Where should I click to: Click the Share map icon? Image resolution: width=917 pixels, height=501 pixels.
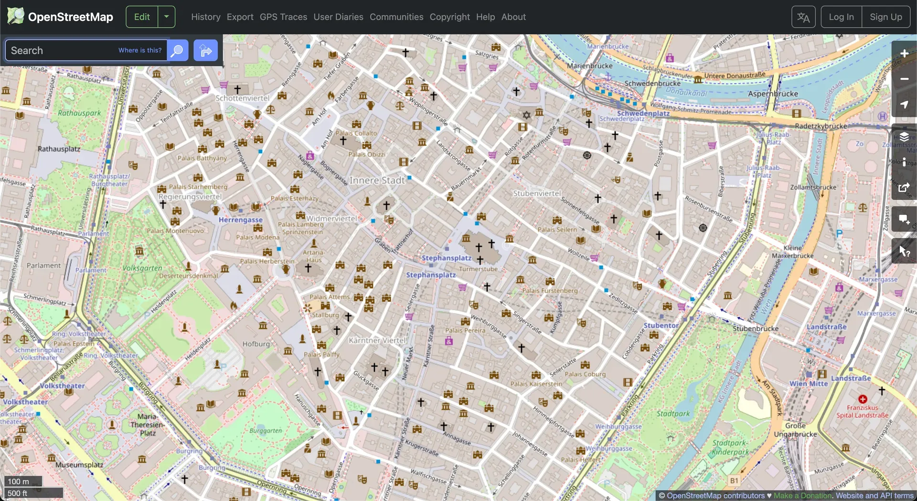(904, 188)
